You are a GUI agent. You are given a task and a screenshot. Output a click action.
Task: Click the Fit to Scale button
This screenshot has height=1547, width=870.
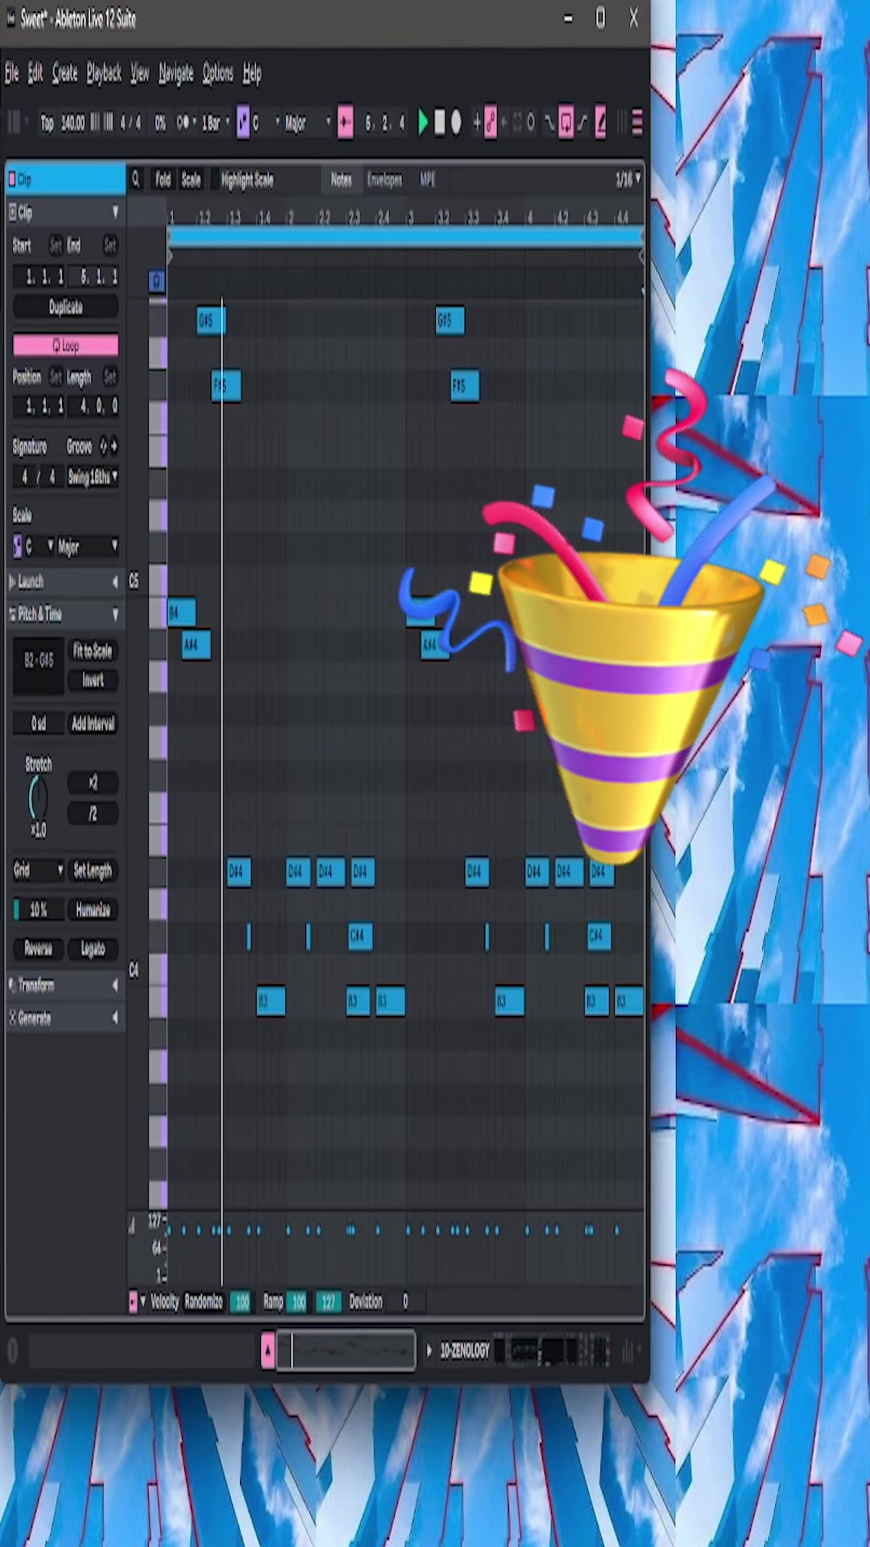pyautogui.click(x=93, y=651)
